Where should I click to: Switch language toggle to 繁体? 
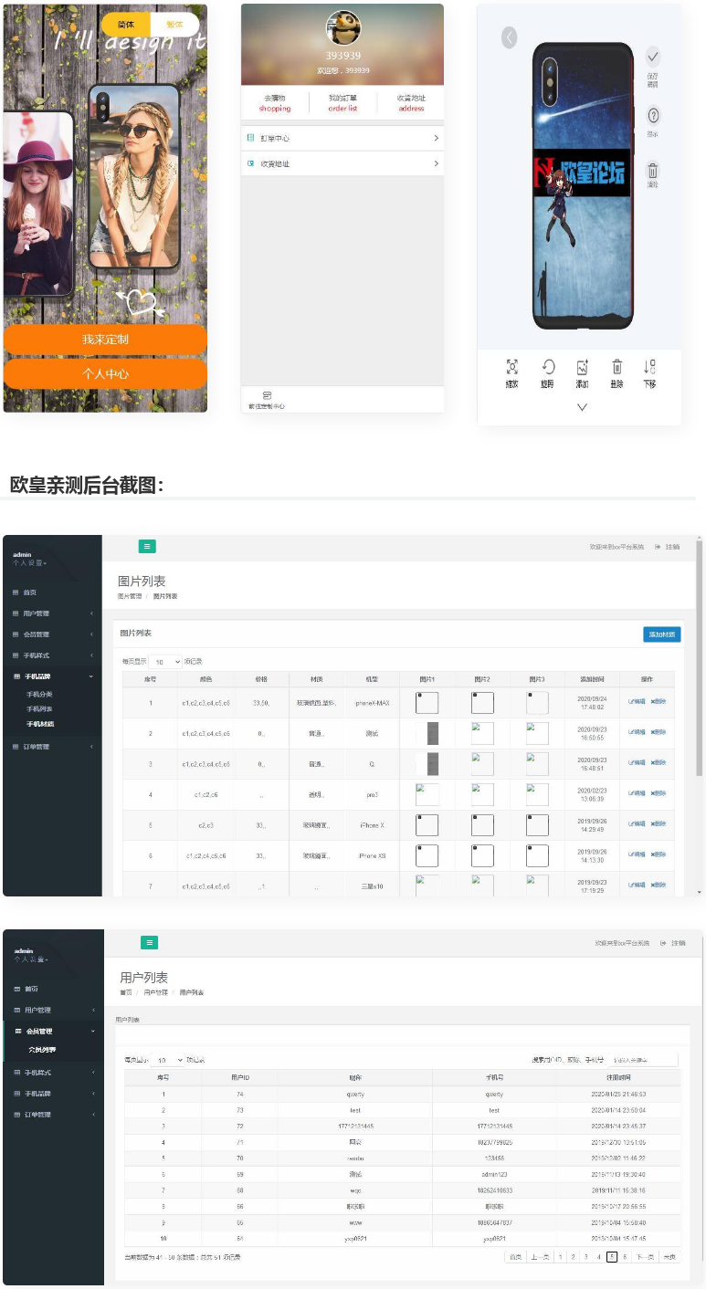click(x=174, y=25)
